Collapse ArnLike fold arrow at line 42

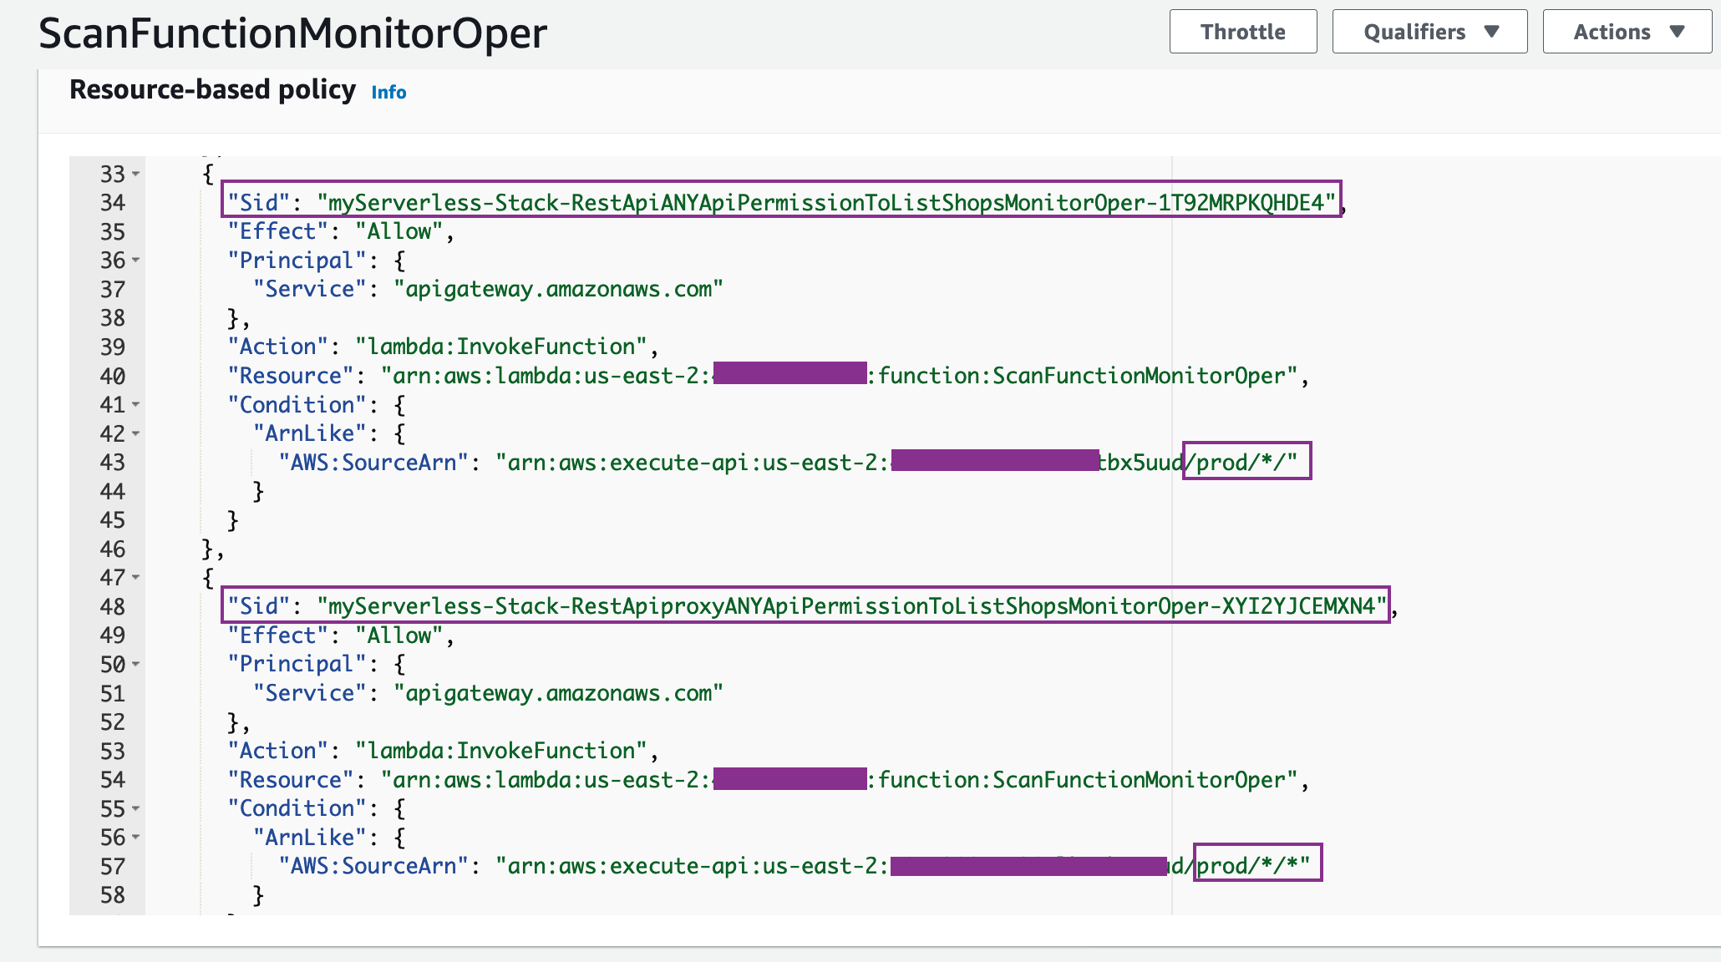coord(135,434)
